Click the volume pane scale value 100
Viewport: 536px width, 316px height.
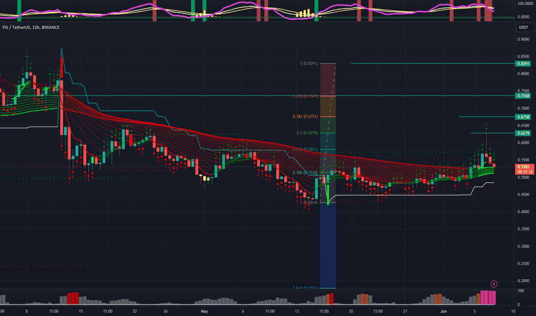click(520, 291)
